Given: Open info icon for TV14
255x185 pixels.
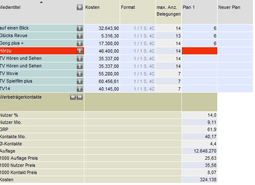Looking at the screenshot, I should click(80, 89).
